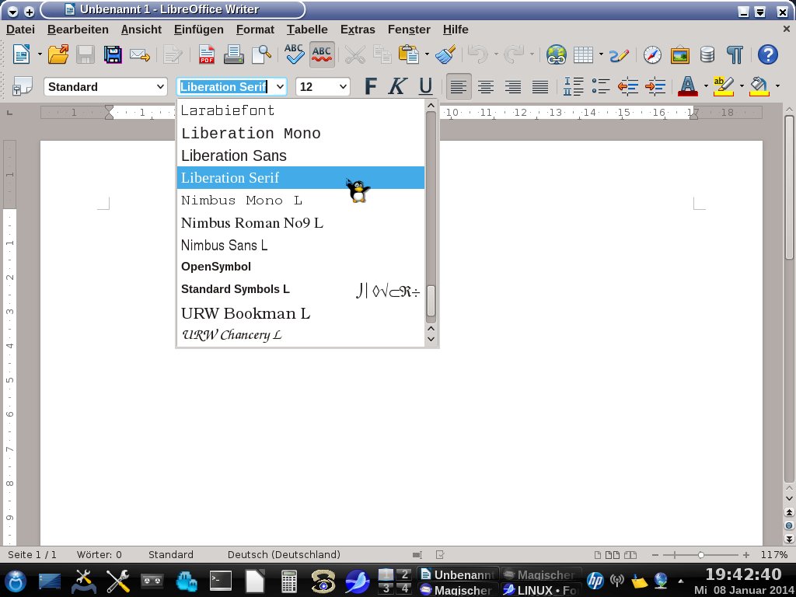This screenshot has width=796, height=597.
Task: Center the paragraph text
Action: pyautogui.click(x=486, y=87)
